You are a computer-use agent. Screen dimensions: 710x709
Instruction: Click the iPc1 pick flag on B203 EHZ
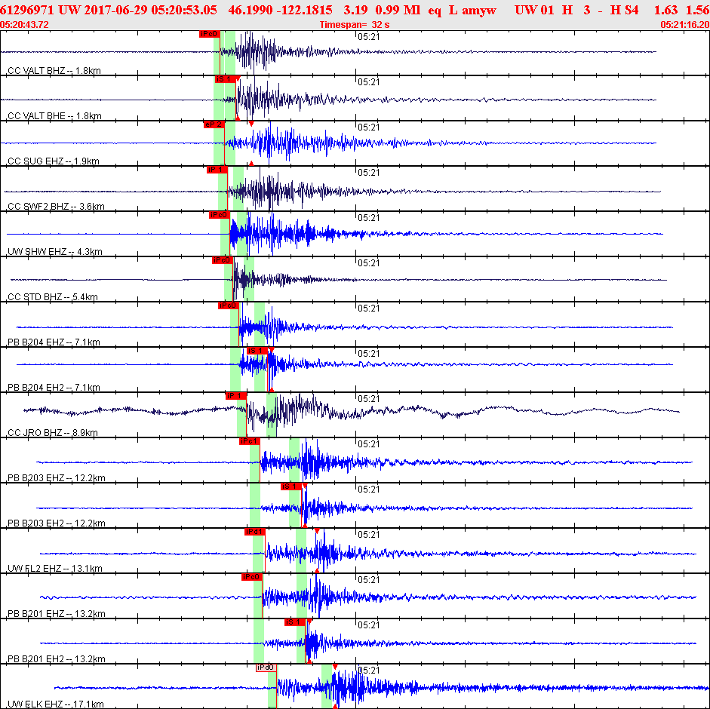(249, 441)
